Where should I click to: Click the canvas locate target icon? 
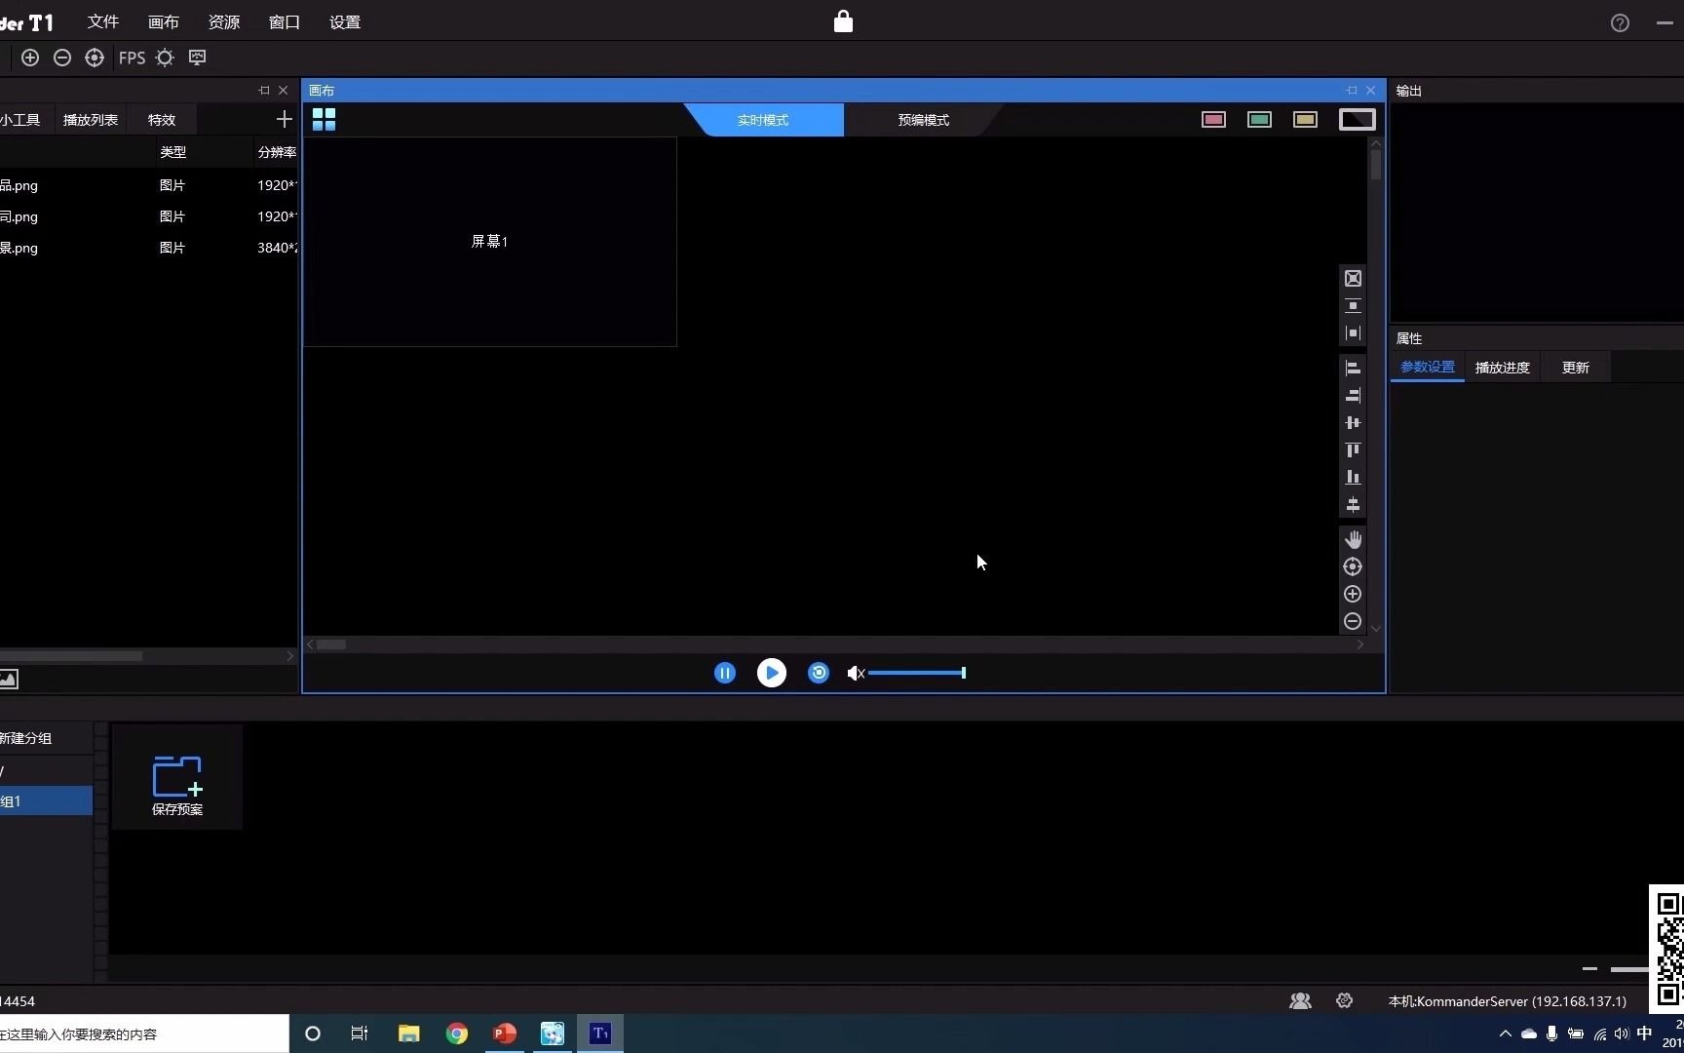pyautogui.click(x=1353, y=566)
